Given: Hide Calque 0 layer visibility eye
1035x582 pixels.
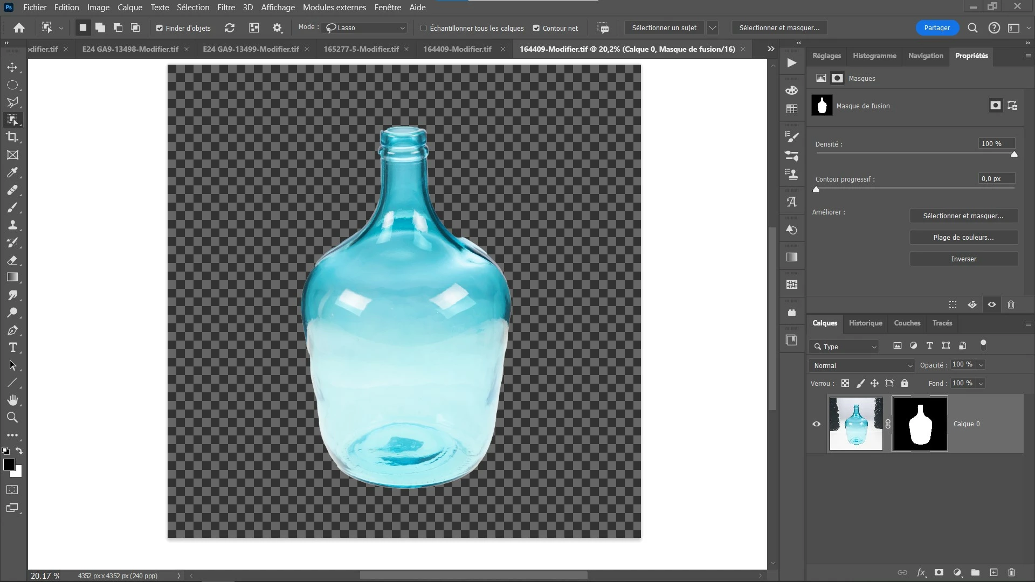Looking at the screenshot, I should (817, 424).
